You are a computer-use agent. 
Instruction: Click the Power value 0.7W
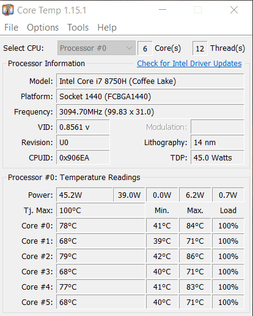(x=228, y=195)
